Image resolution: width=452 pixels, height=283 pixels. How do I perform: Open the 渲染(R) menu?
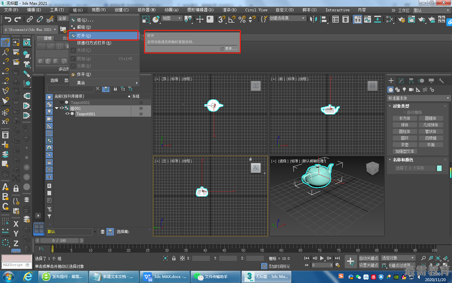pos(229,10)
